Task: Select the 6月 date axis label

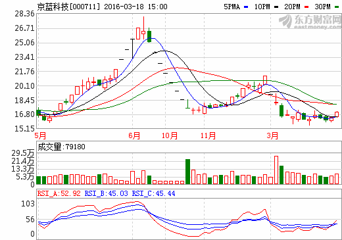Action: [134, 135]
